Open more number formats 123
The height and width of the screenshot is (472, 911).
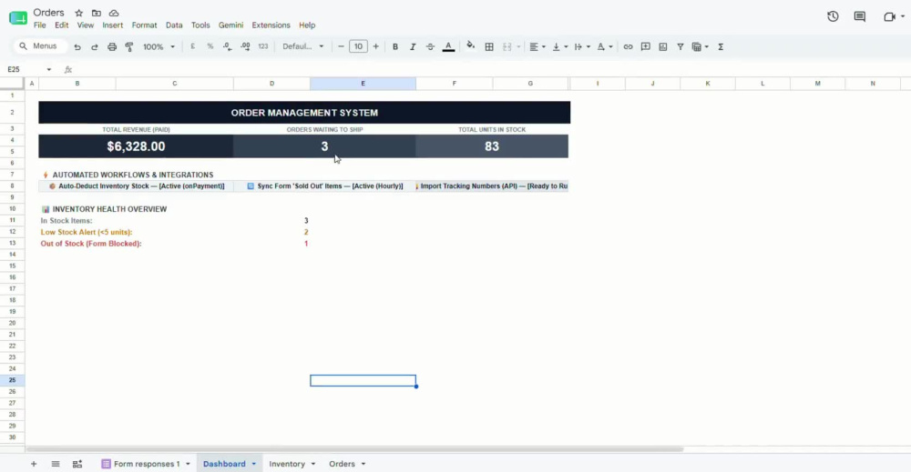(263, 46)
